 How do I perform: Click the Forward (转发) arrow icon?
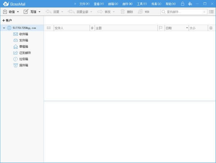point(100,12)
